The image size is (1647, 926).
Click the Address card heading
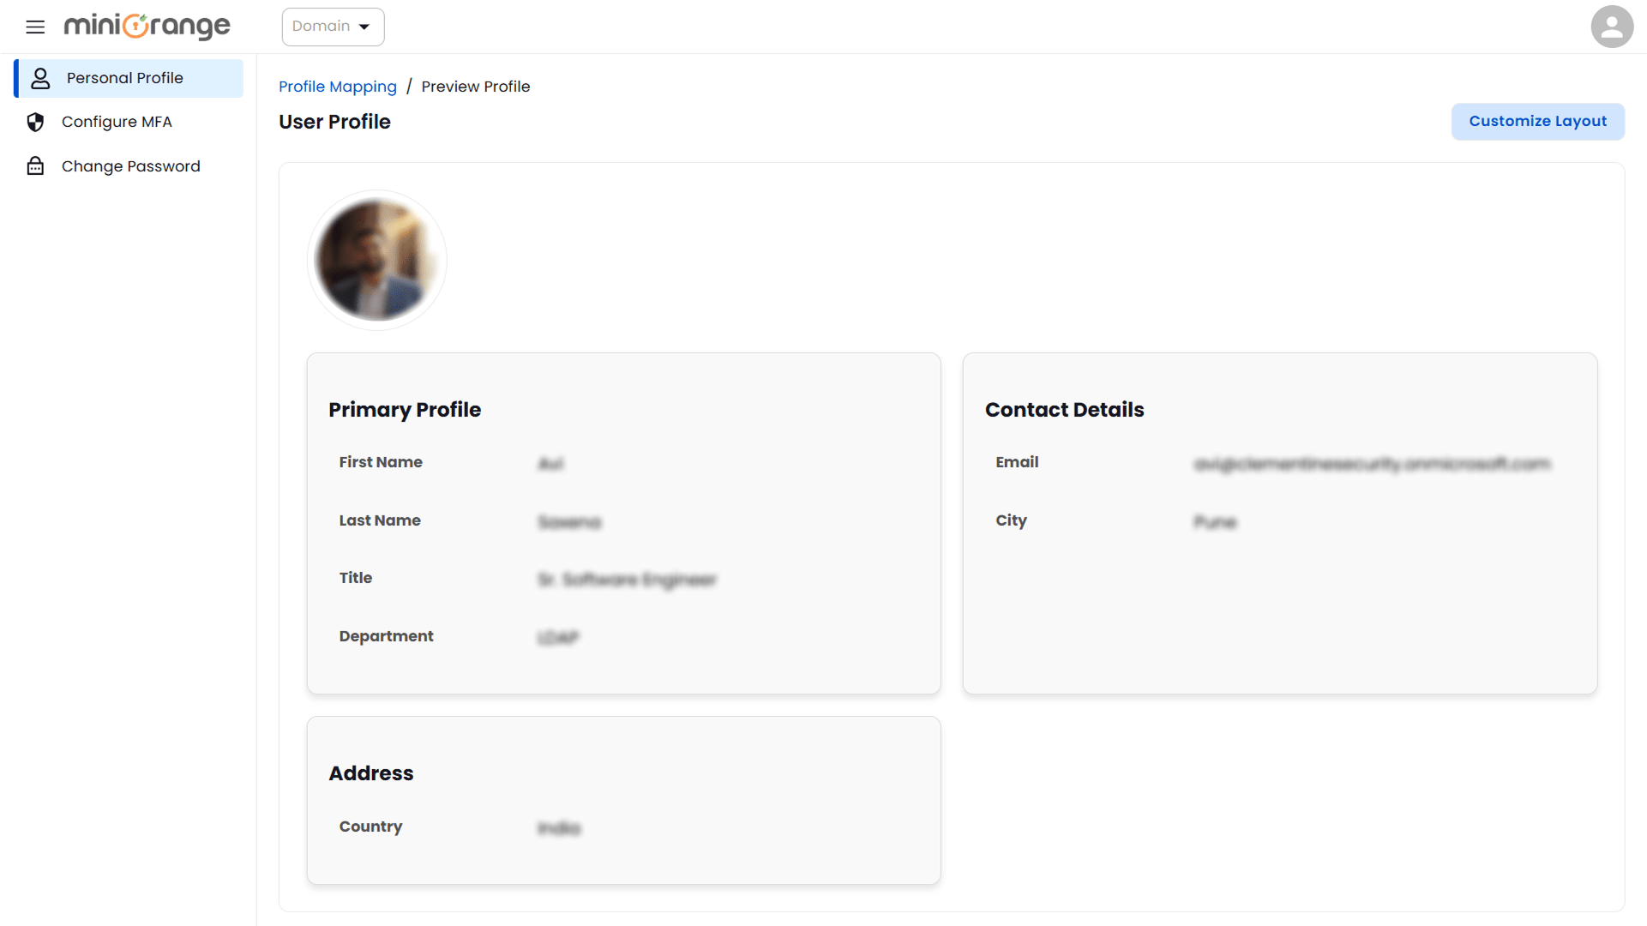(x=371, y=773)
